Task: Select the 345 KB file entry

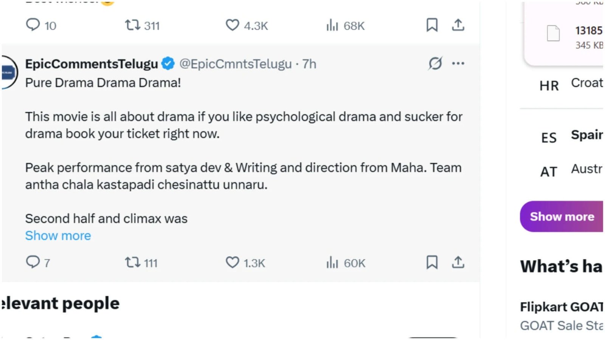Action: click(x=575, y=37)
